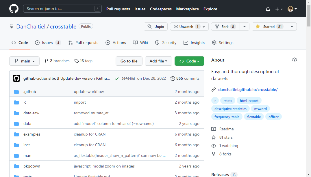Switch to the Issues tab

(48, 43)
